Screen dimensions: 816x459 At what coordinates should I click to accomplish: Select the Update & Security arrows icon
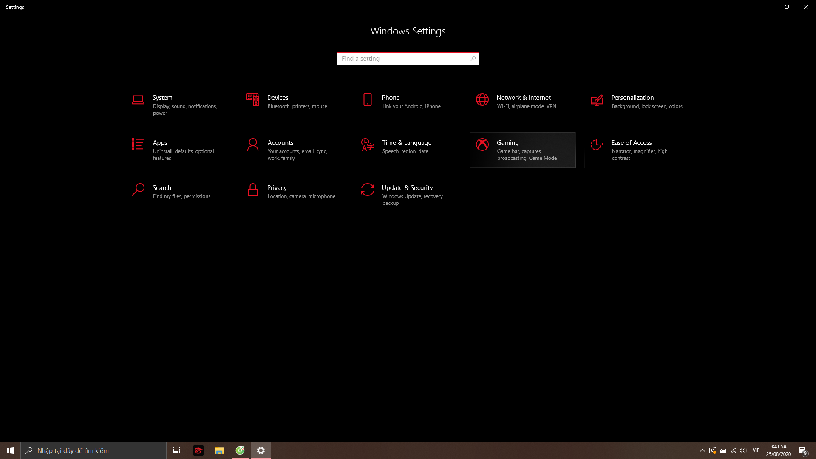(x=368, y=190)
